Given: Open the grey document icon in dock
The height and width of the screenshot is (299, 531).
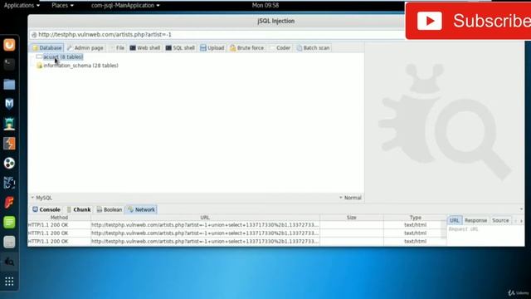Looking at the screenshot, I should (x=9, y=242).
